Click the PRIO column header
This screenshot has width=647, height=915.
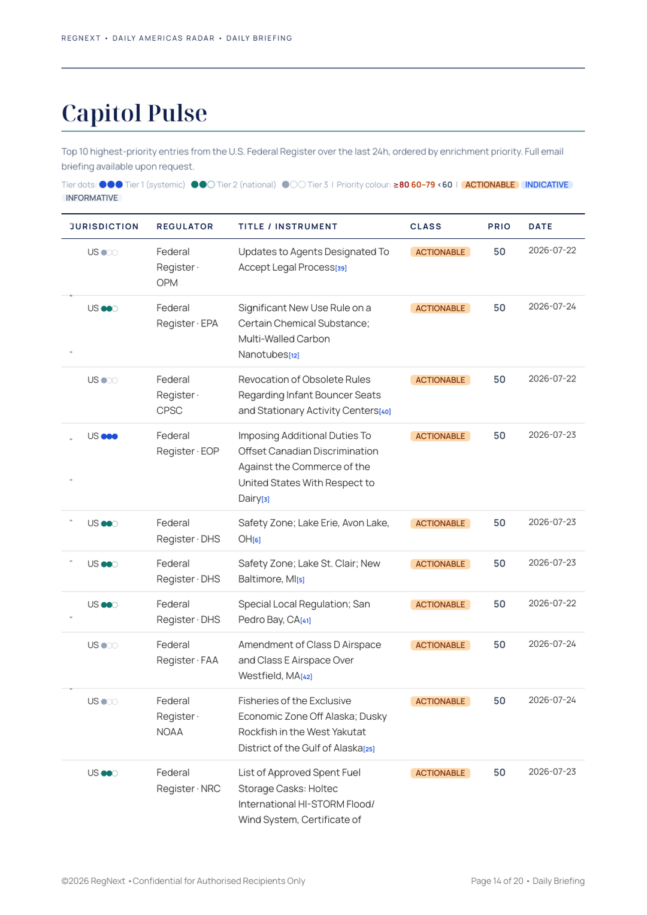pos(499,226)
